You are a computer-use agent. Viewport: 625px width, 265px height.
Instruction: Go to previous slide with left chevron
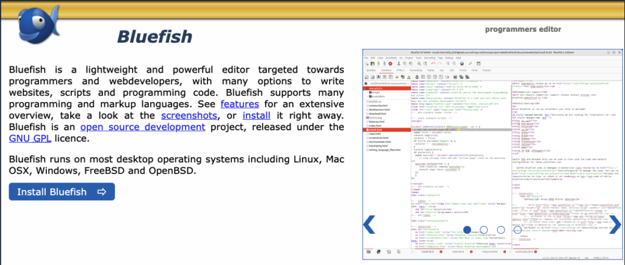pyautogui.click(x=369, y=224)
